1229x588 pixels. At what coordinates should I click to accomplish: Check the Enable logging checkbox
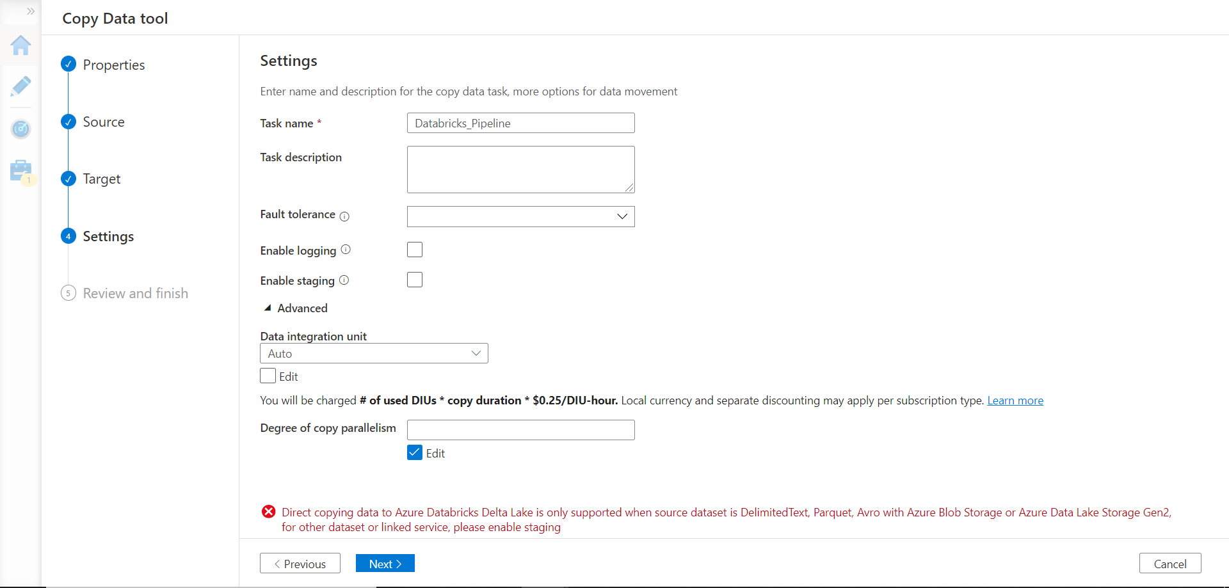tap(415, 250)
